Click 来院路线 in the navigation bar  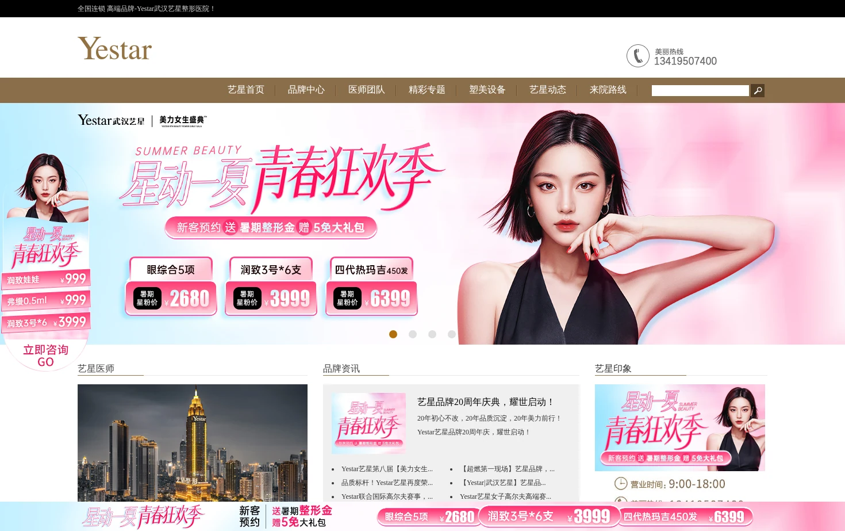pos(608,90)
